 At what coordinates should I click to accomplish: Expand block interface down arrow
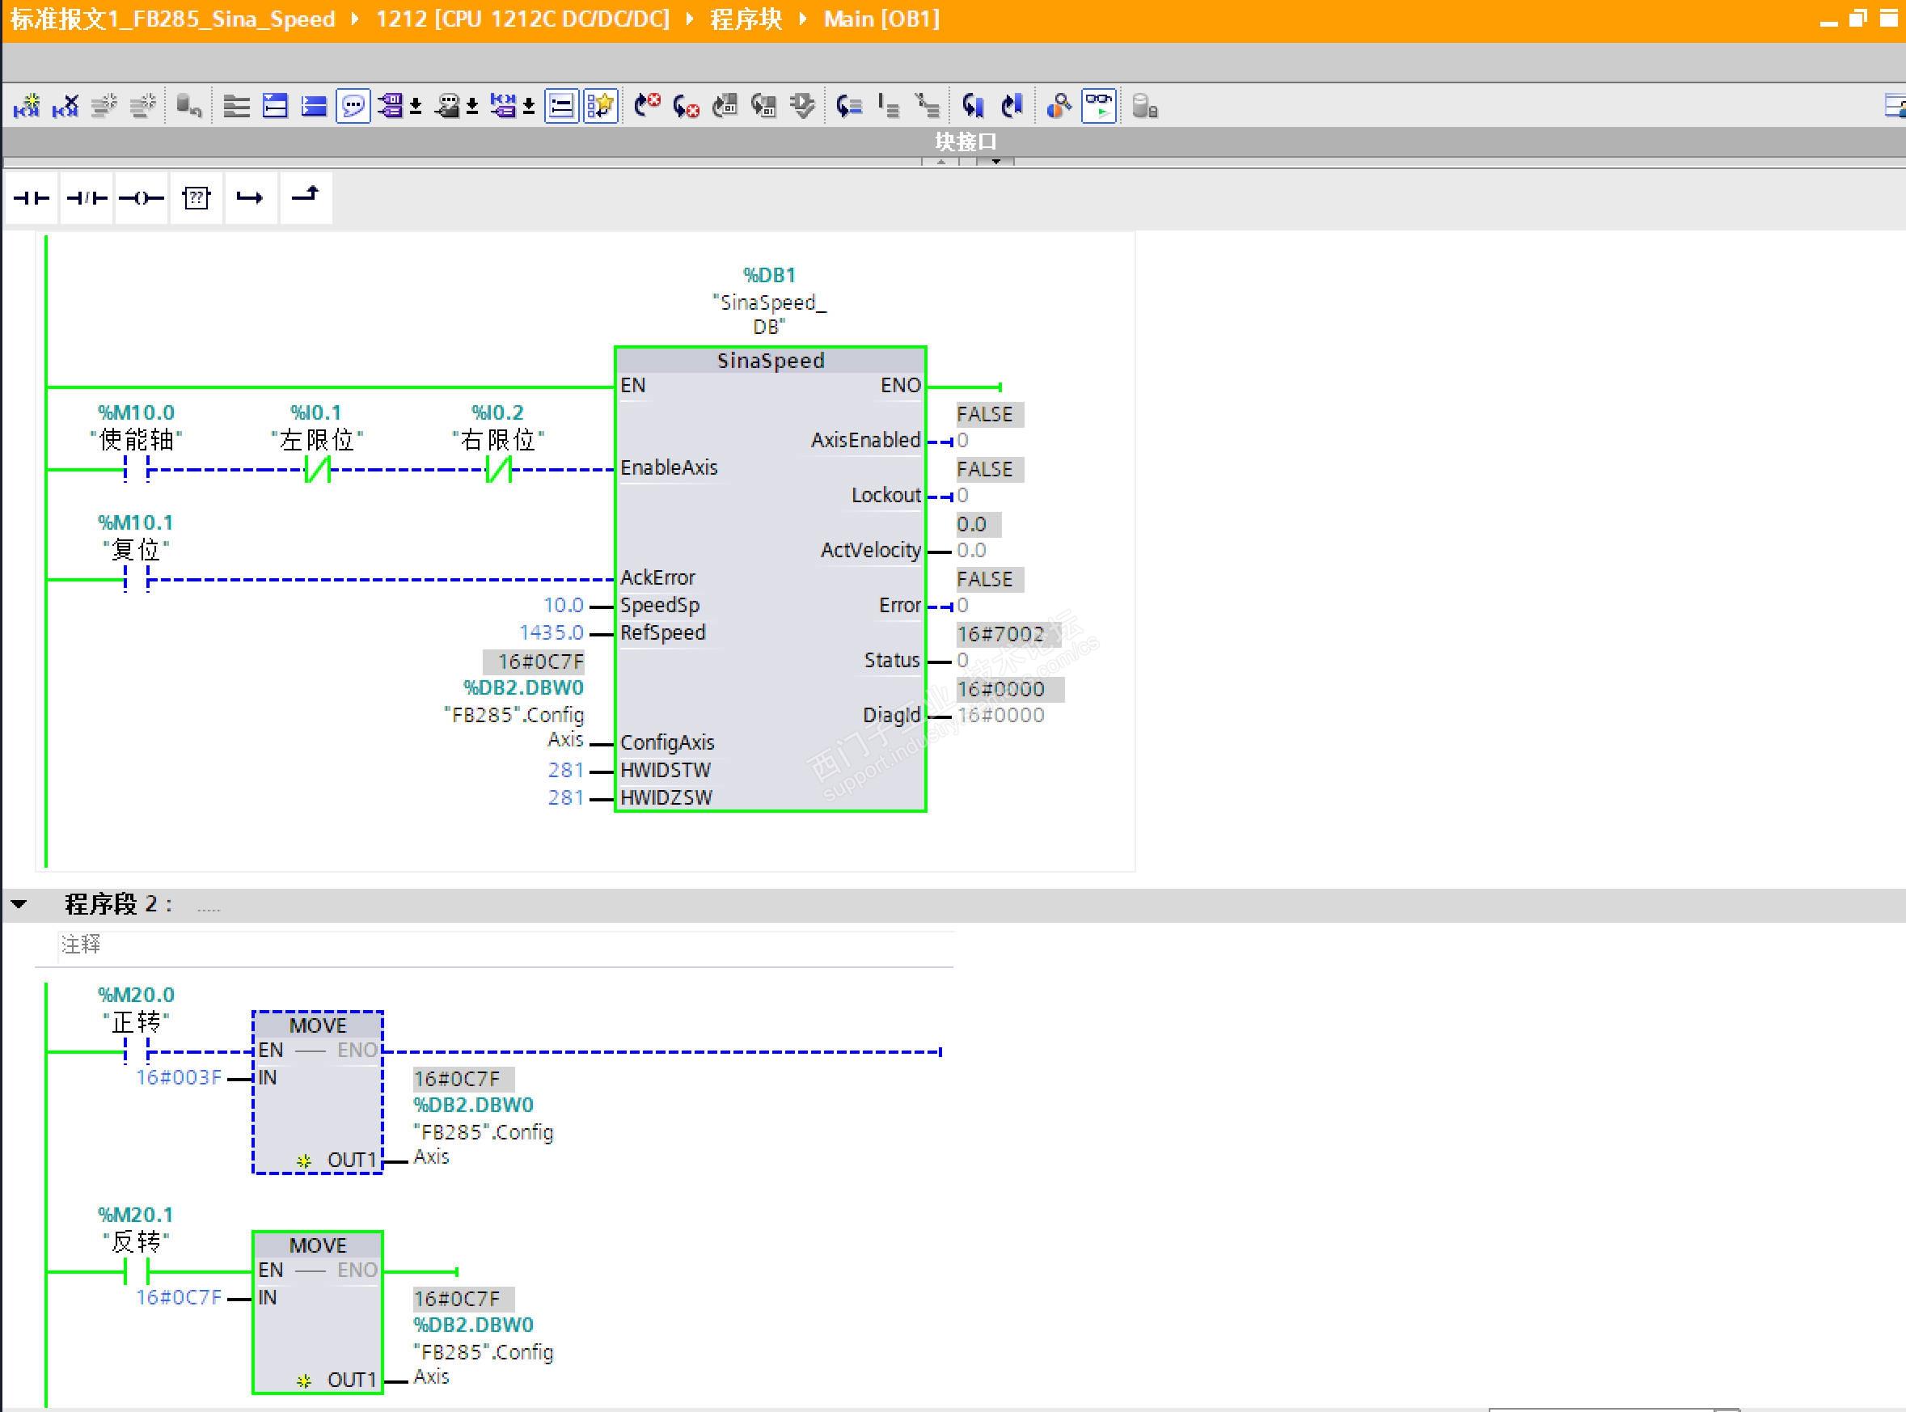point(995,161)
